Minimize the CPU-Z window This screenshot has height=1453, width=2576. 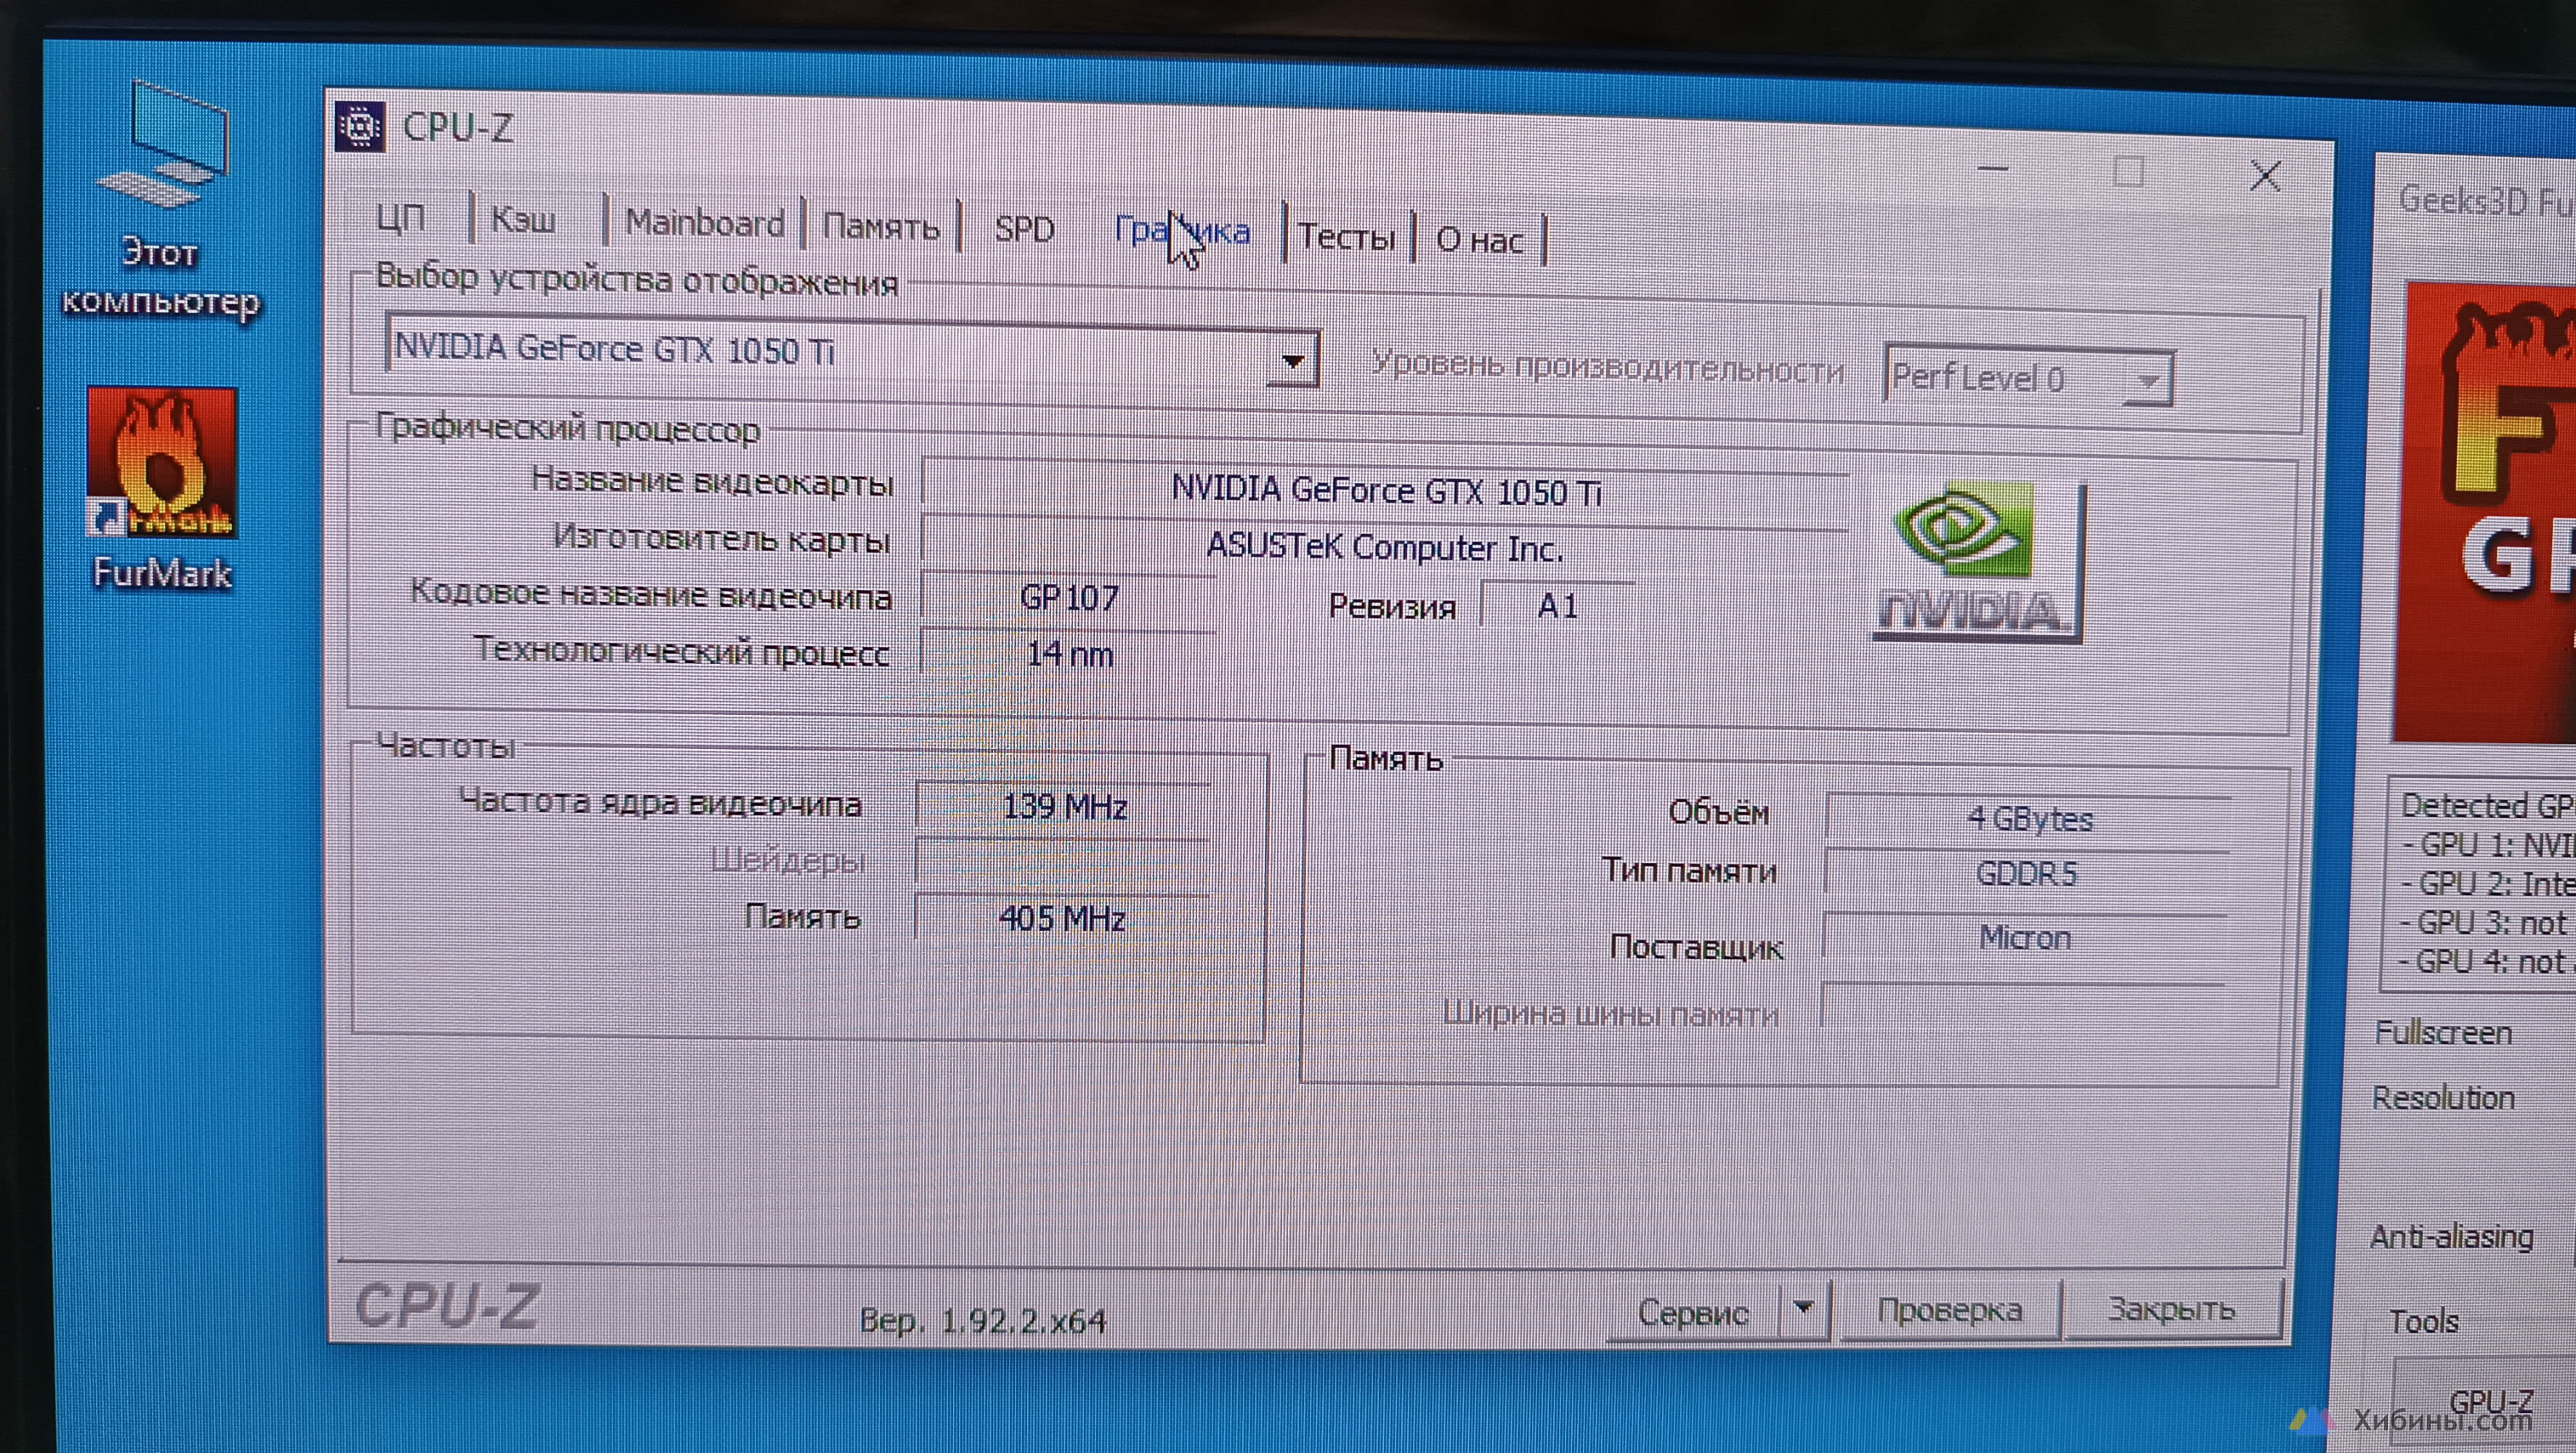click(1993, 168)
